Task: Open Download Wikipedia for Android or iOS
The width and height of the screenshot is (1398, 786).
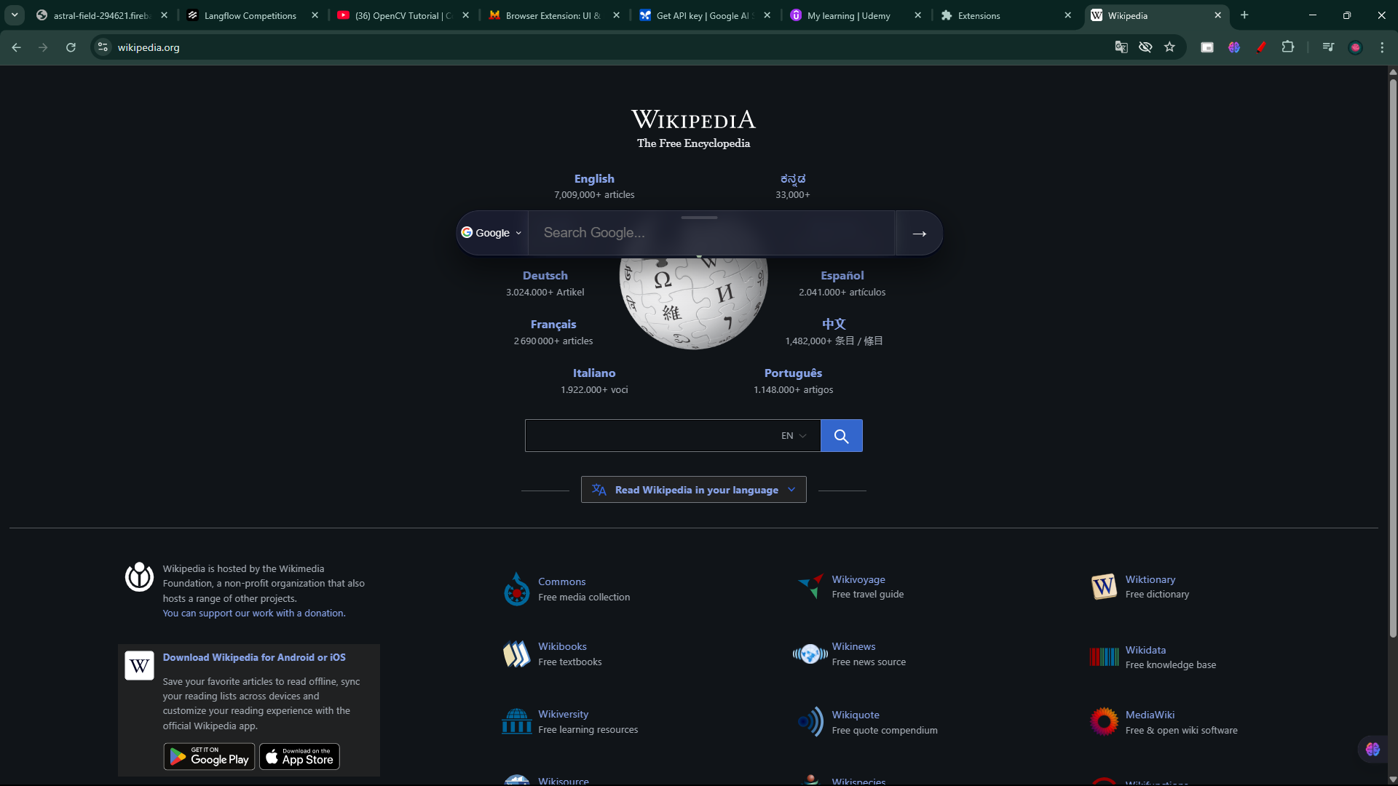Action: (254, 657)
